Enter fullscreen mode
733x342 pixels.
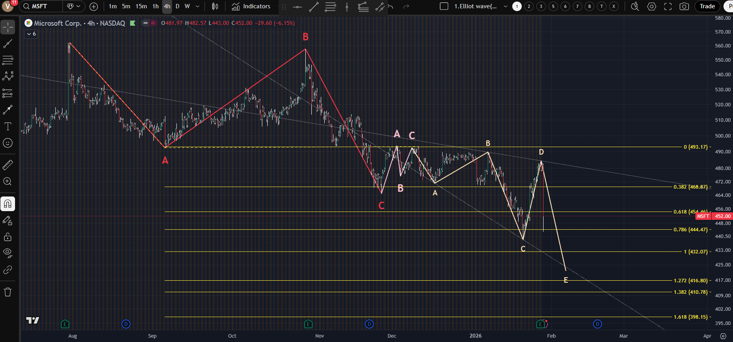[x=668, y=6]
